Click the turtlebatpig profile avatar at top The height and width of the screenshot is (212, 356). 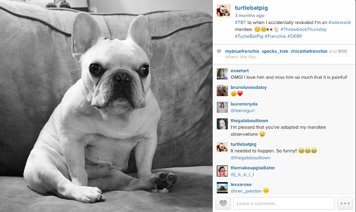click(223, 11)
